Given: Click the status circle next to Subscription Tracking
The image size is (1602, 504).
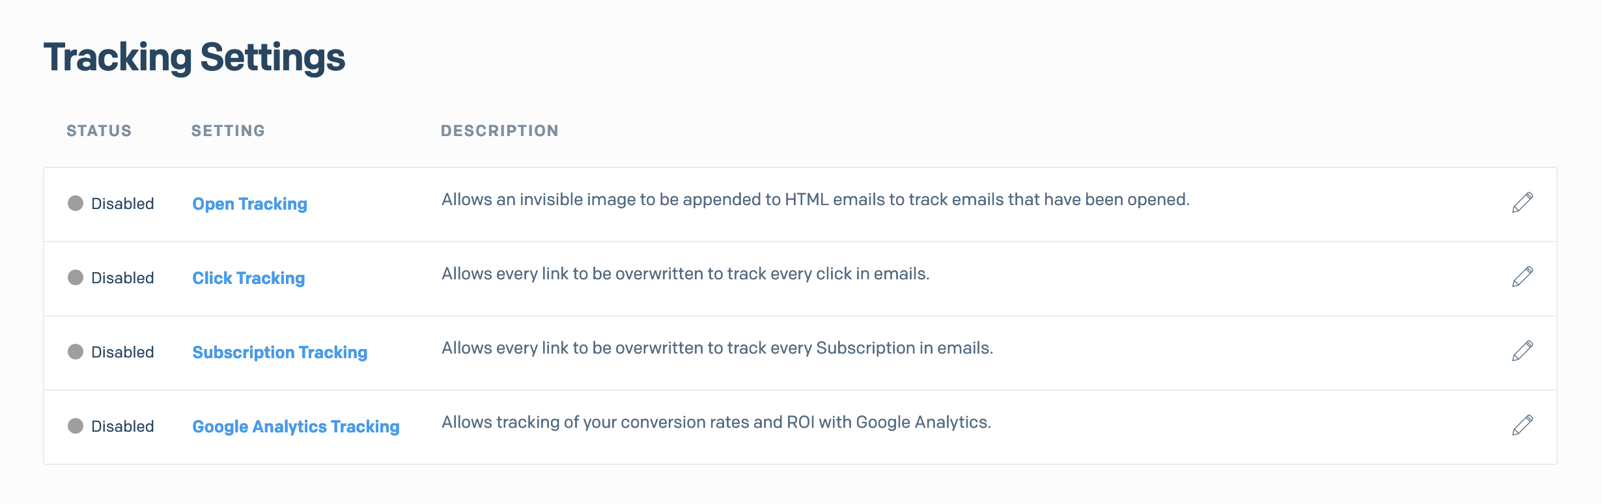Looking at the screenshot, I should pyautogui.click(x=74, y=352).
